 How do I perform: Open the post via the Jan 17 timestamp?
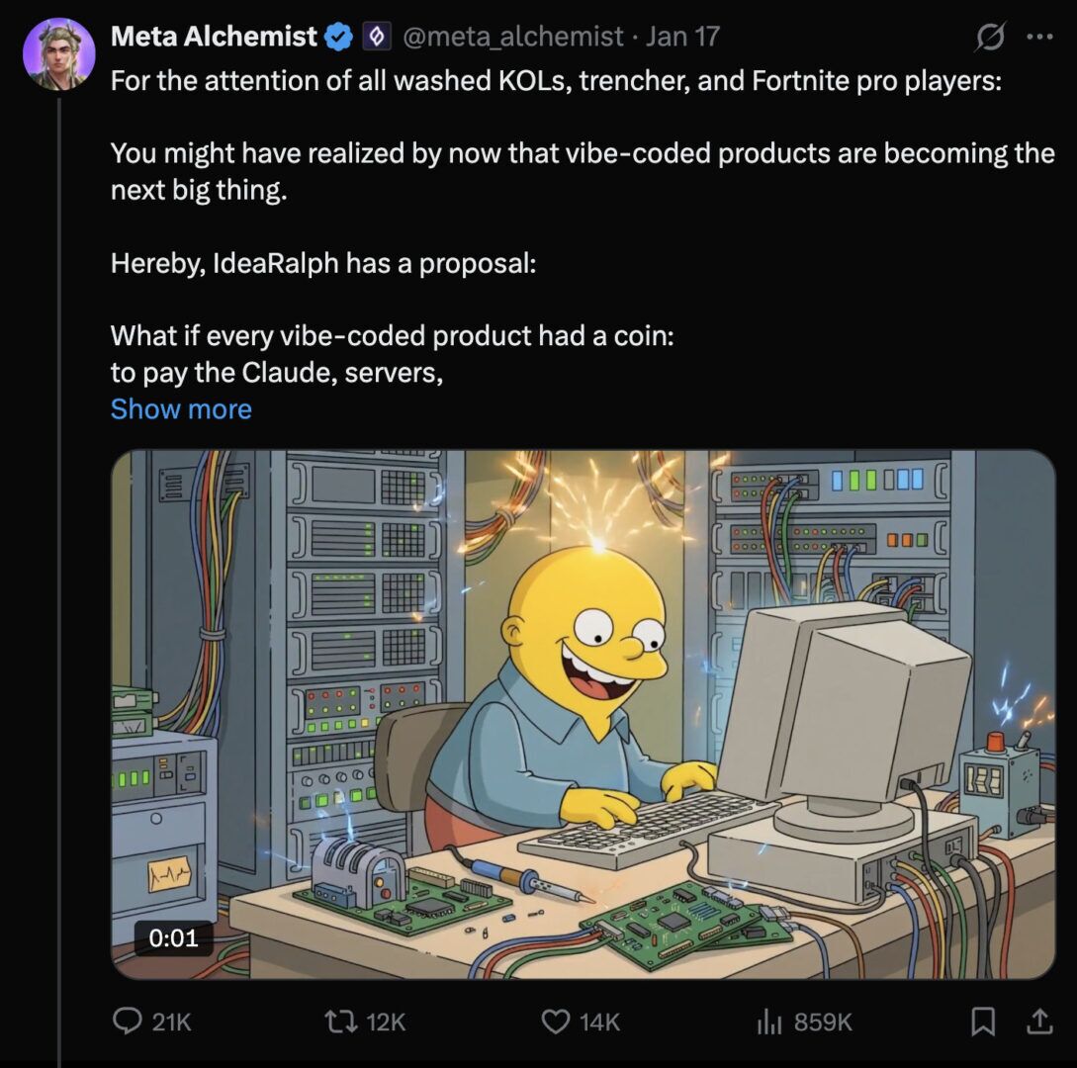[x=680, y=37]
